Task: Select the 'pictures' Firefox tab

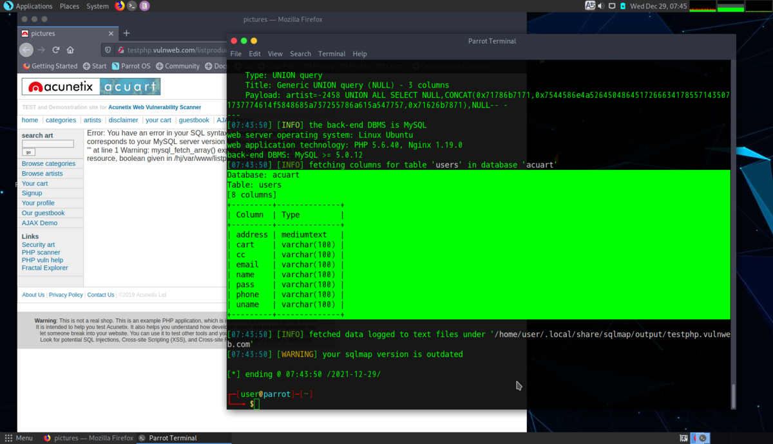Action: (x=68, y=33)
